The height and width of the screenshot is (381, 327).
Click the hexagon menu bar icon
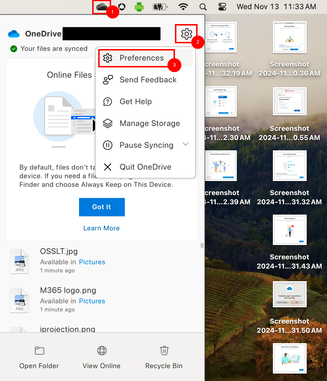coord(122,7)
